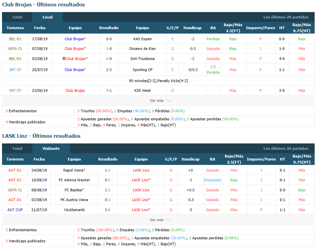This screenshot has height=249, width=316.
Task: Click the 3 Triunfos (60.00%) summary line
Action: 131,111
